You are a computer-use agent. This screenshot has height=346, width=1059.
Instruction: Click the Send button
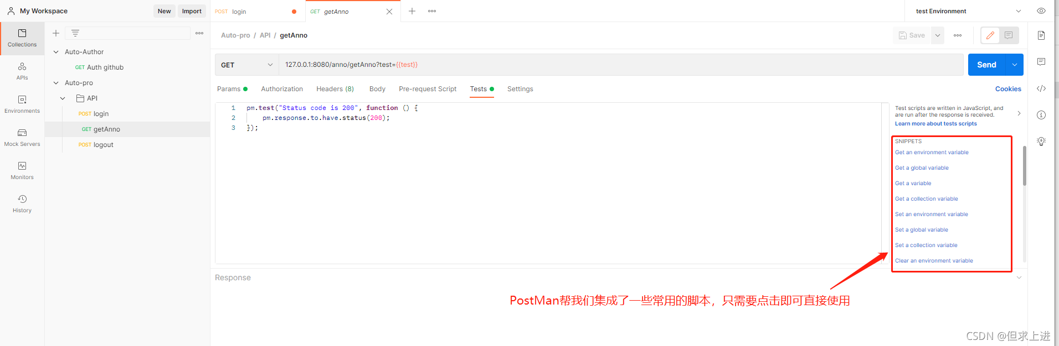986,65
